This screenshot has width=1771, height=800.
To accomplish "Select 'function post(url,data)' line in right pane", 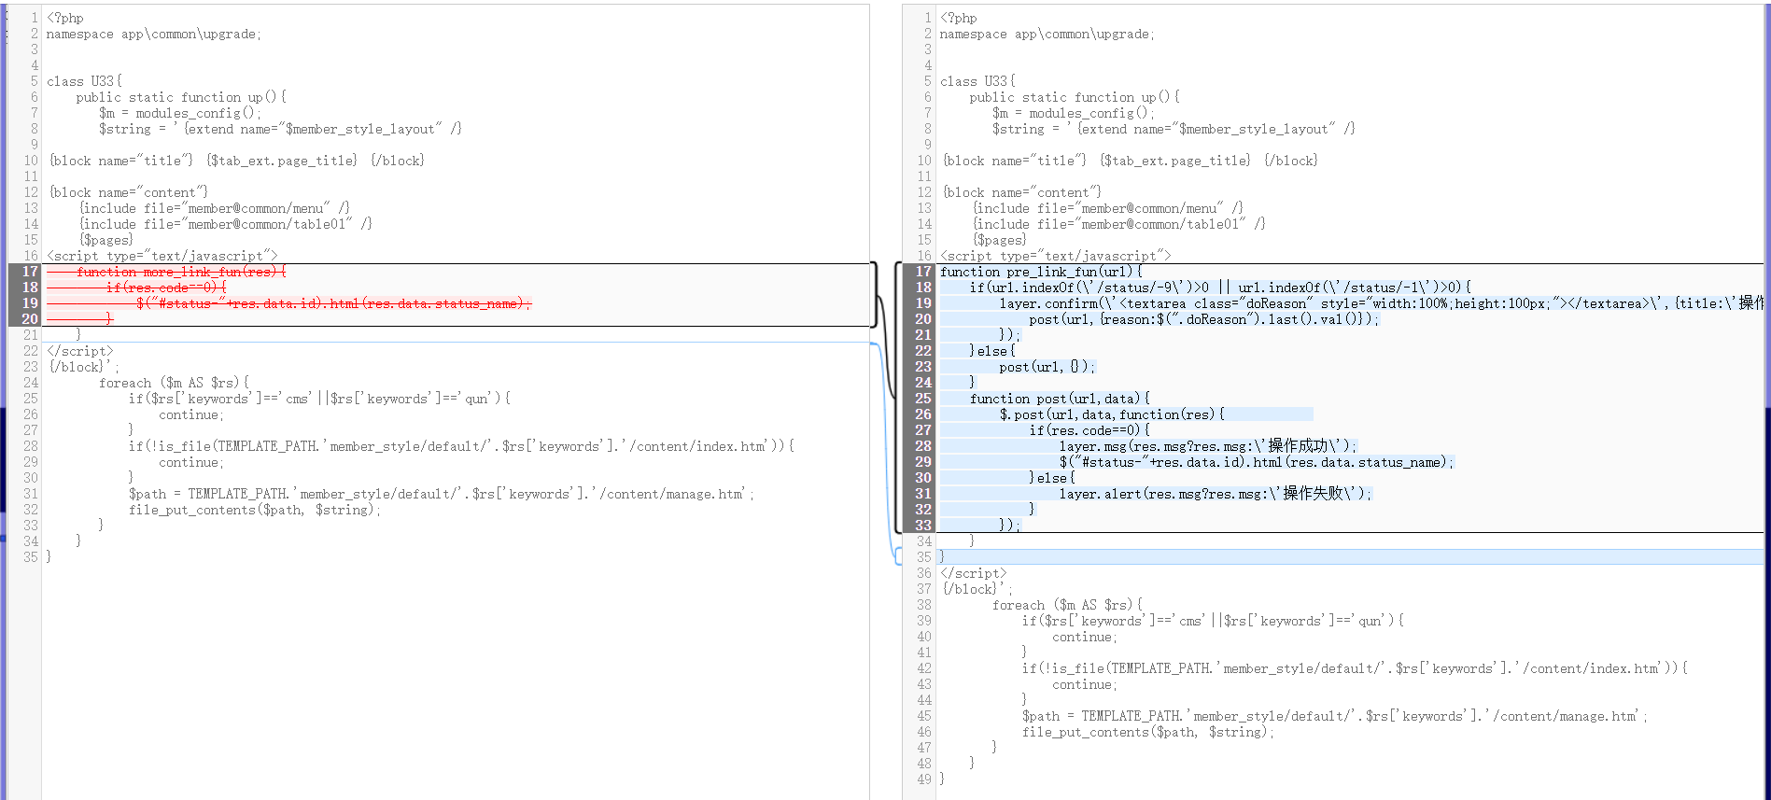I will [x=1060, y=399].
